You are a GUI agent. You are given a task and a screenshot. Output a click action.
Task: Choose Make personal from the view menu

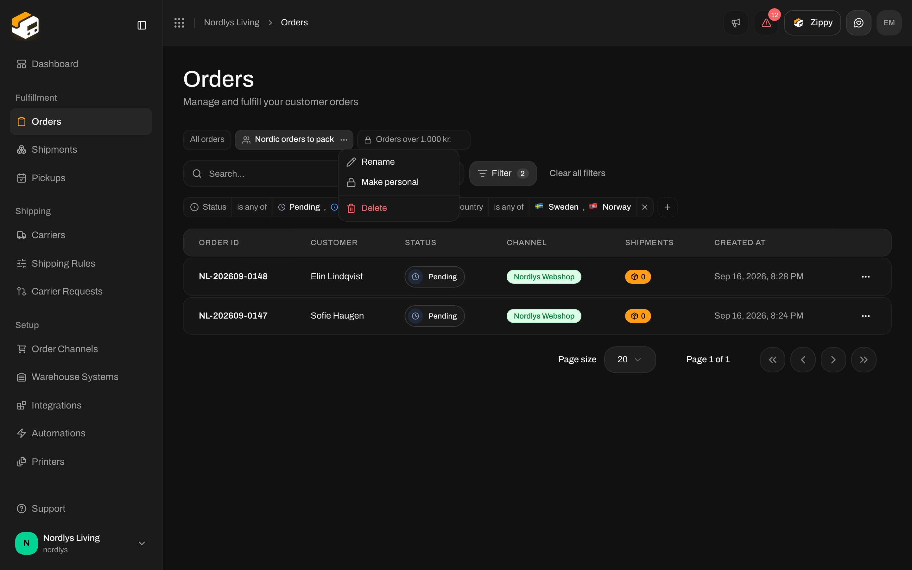pyautogui.click(x=398, y=182)
